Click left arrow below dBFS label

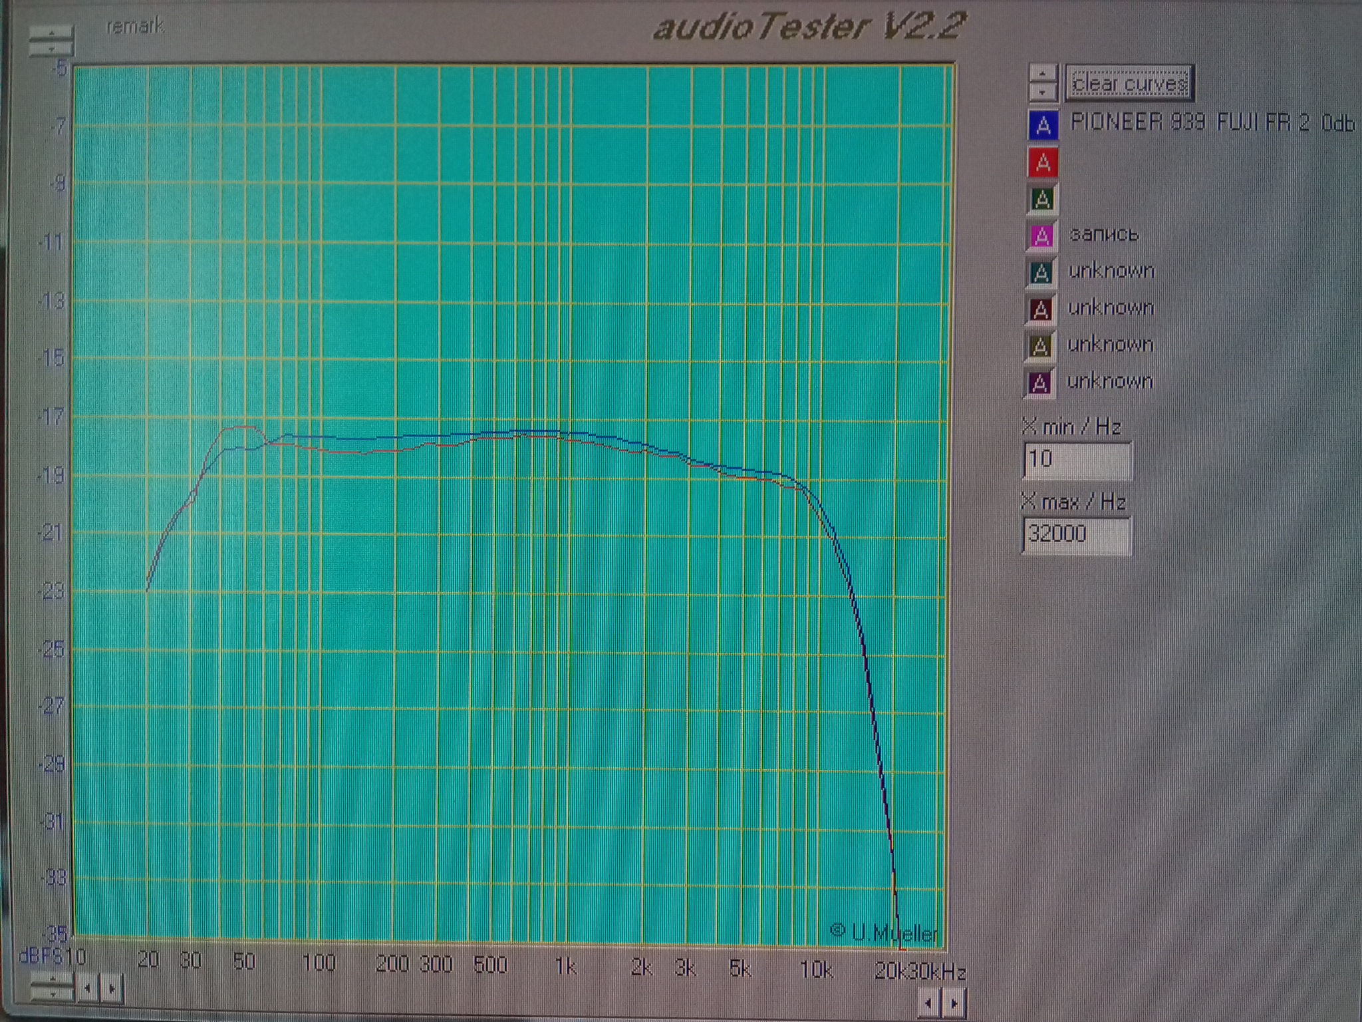[x=88, y=989]
